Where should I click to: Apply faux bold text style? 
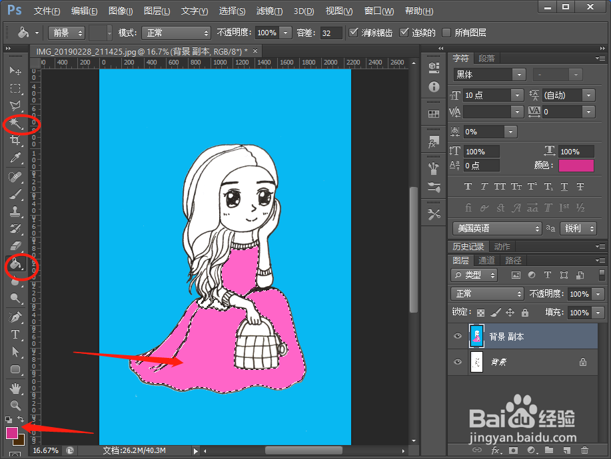468,187
